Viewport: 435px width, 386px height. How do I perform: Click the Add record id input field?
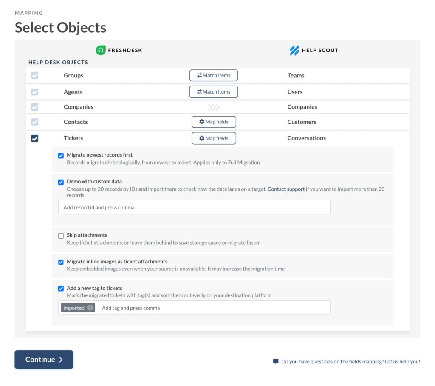pos(194,207)
